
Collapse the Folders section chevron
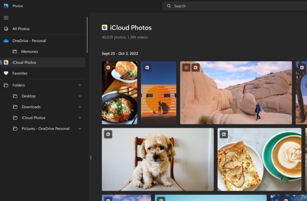[x=80, y=85]
